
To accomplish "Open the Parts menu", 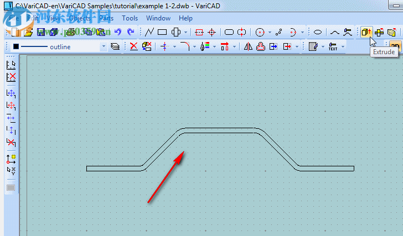I will (x=106, y=18).
